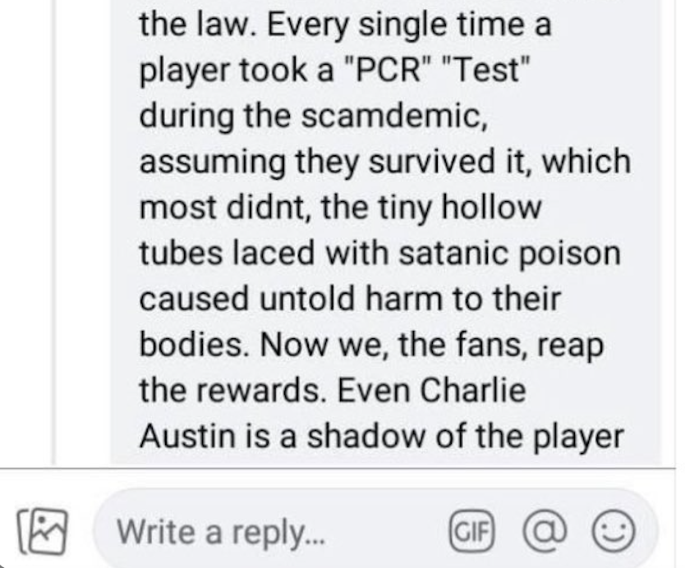
Task: Click the word "hollow" in the comment
Action: [x=491, y=207]
